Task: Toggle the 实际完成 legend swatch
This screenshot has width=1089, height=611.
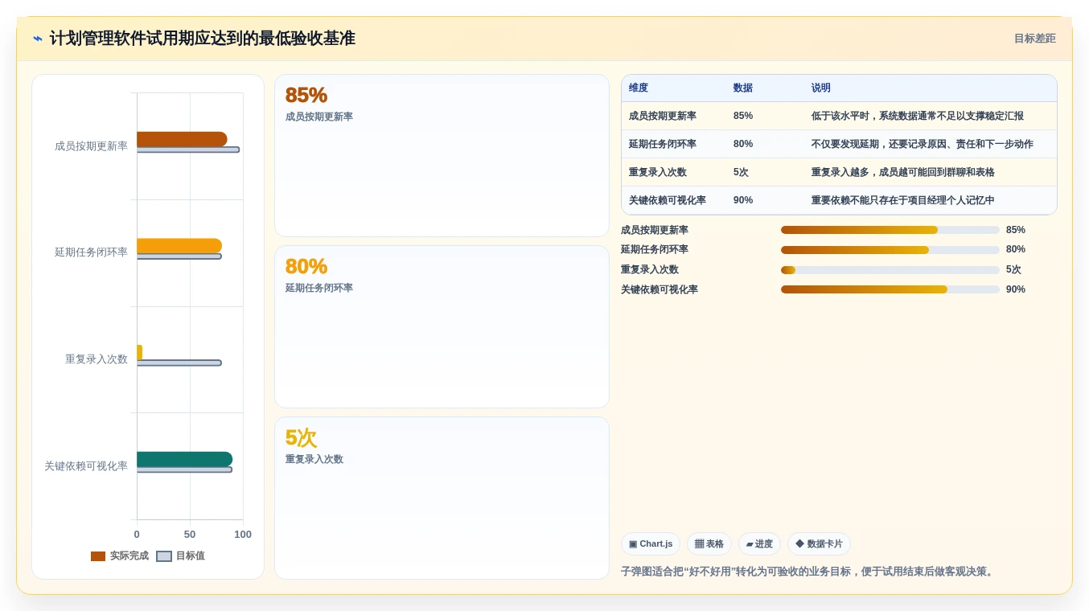Action: click(98, 556)
